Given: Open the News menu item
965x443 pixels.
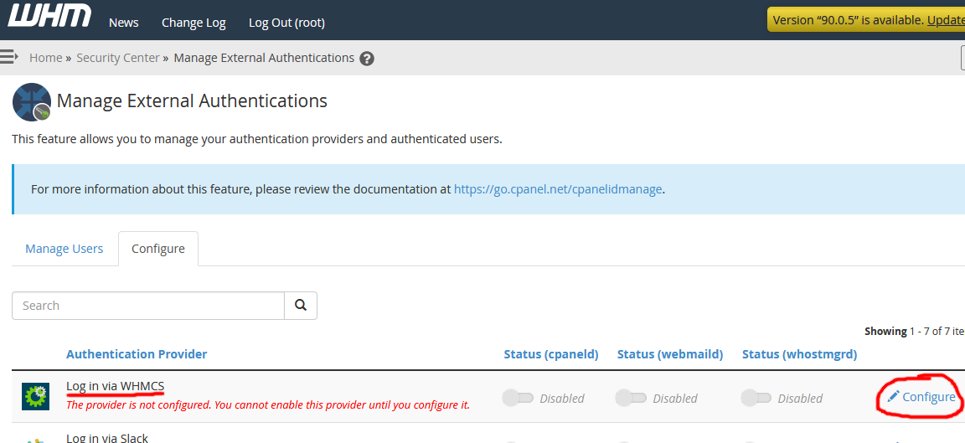Looking at the screenshot, I should [124, 23].
